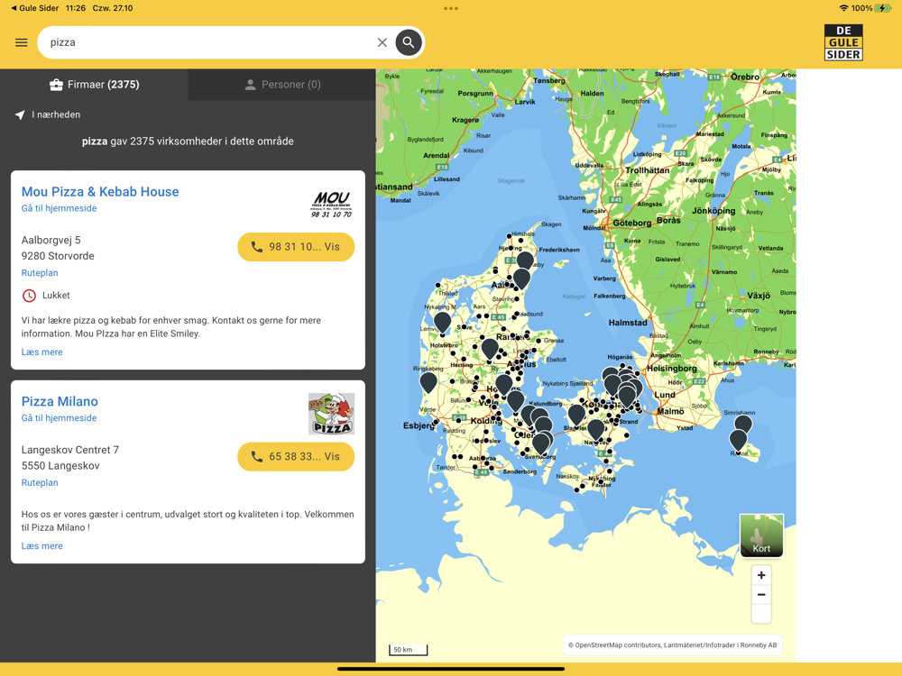This screenshot has height=676, width=902.
Task: Open De Gule Sider logo
Action: (x=843, y=42)
